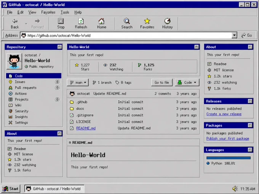Click 1.1k forks in left About panel
This screenshot has height=194, width=259.
(x=19, y=170)
